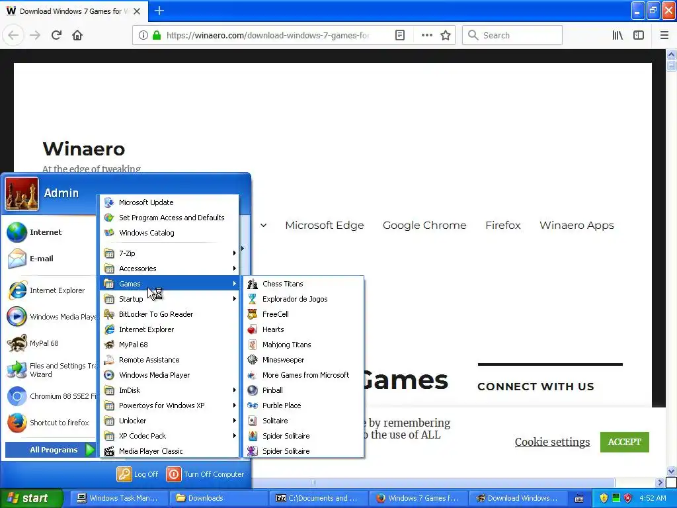Viewport: 677px width, 508px height.
Task: Open Explorador de Jogos entry
Action: pos(303,299)
